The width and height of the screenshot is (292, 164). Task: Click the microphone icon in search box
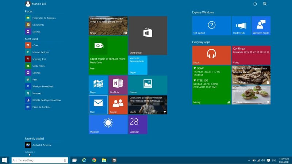click(65, 160)
